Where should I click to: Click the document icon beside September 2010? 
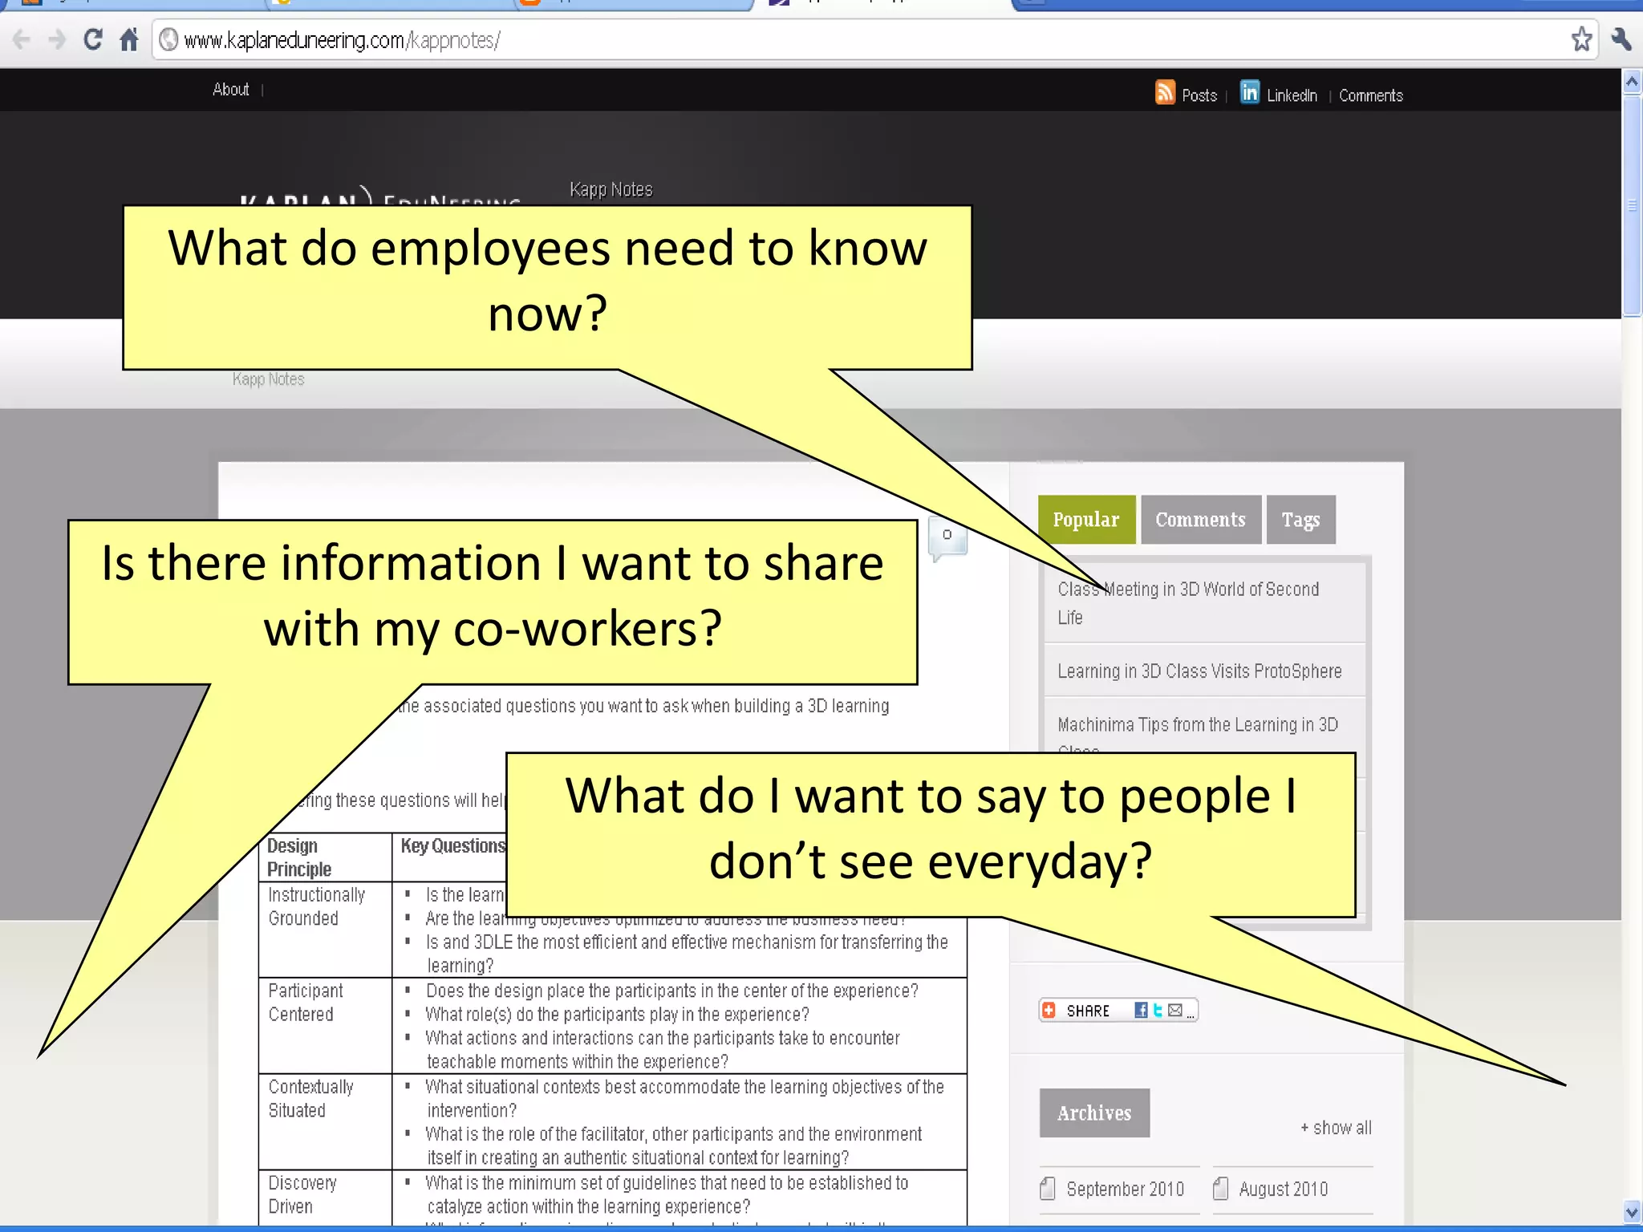[1047, 1188]
